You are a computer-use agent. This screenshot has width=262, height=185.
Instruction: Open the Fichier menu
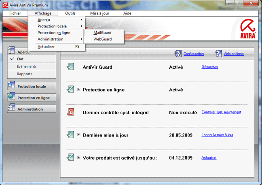15,13
